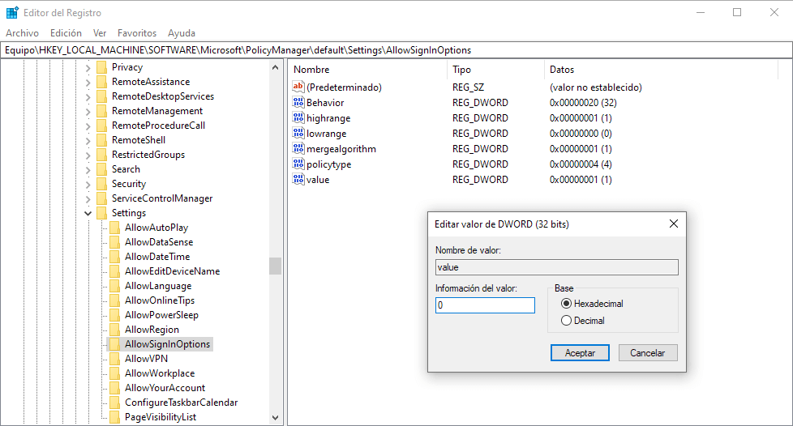
Task: Click the RestrictedGroups folder icon
Action: [x=101, y=155]
